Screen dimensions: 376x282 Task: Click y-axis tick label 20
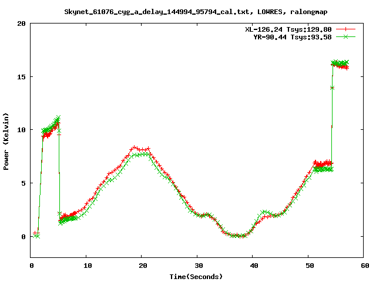(21, 23)
